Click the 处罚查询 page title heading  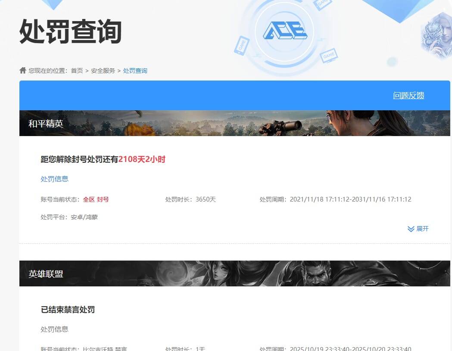point(70,31)
